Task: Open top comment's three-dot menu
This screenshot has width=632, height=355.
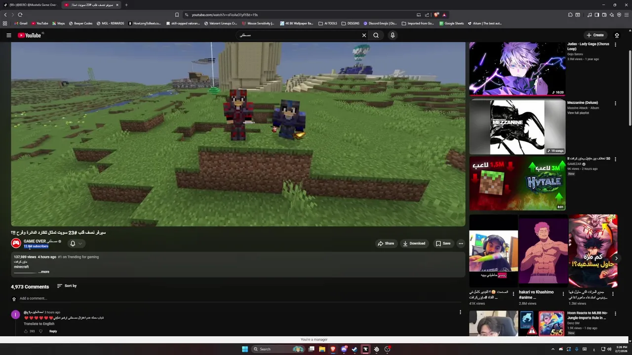Action: coord(460,312)
